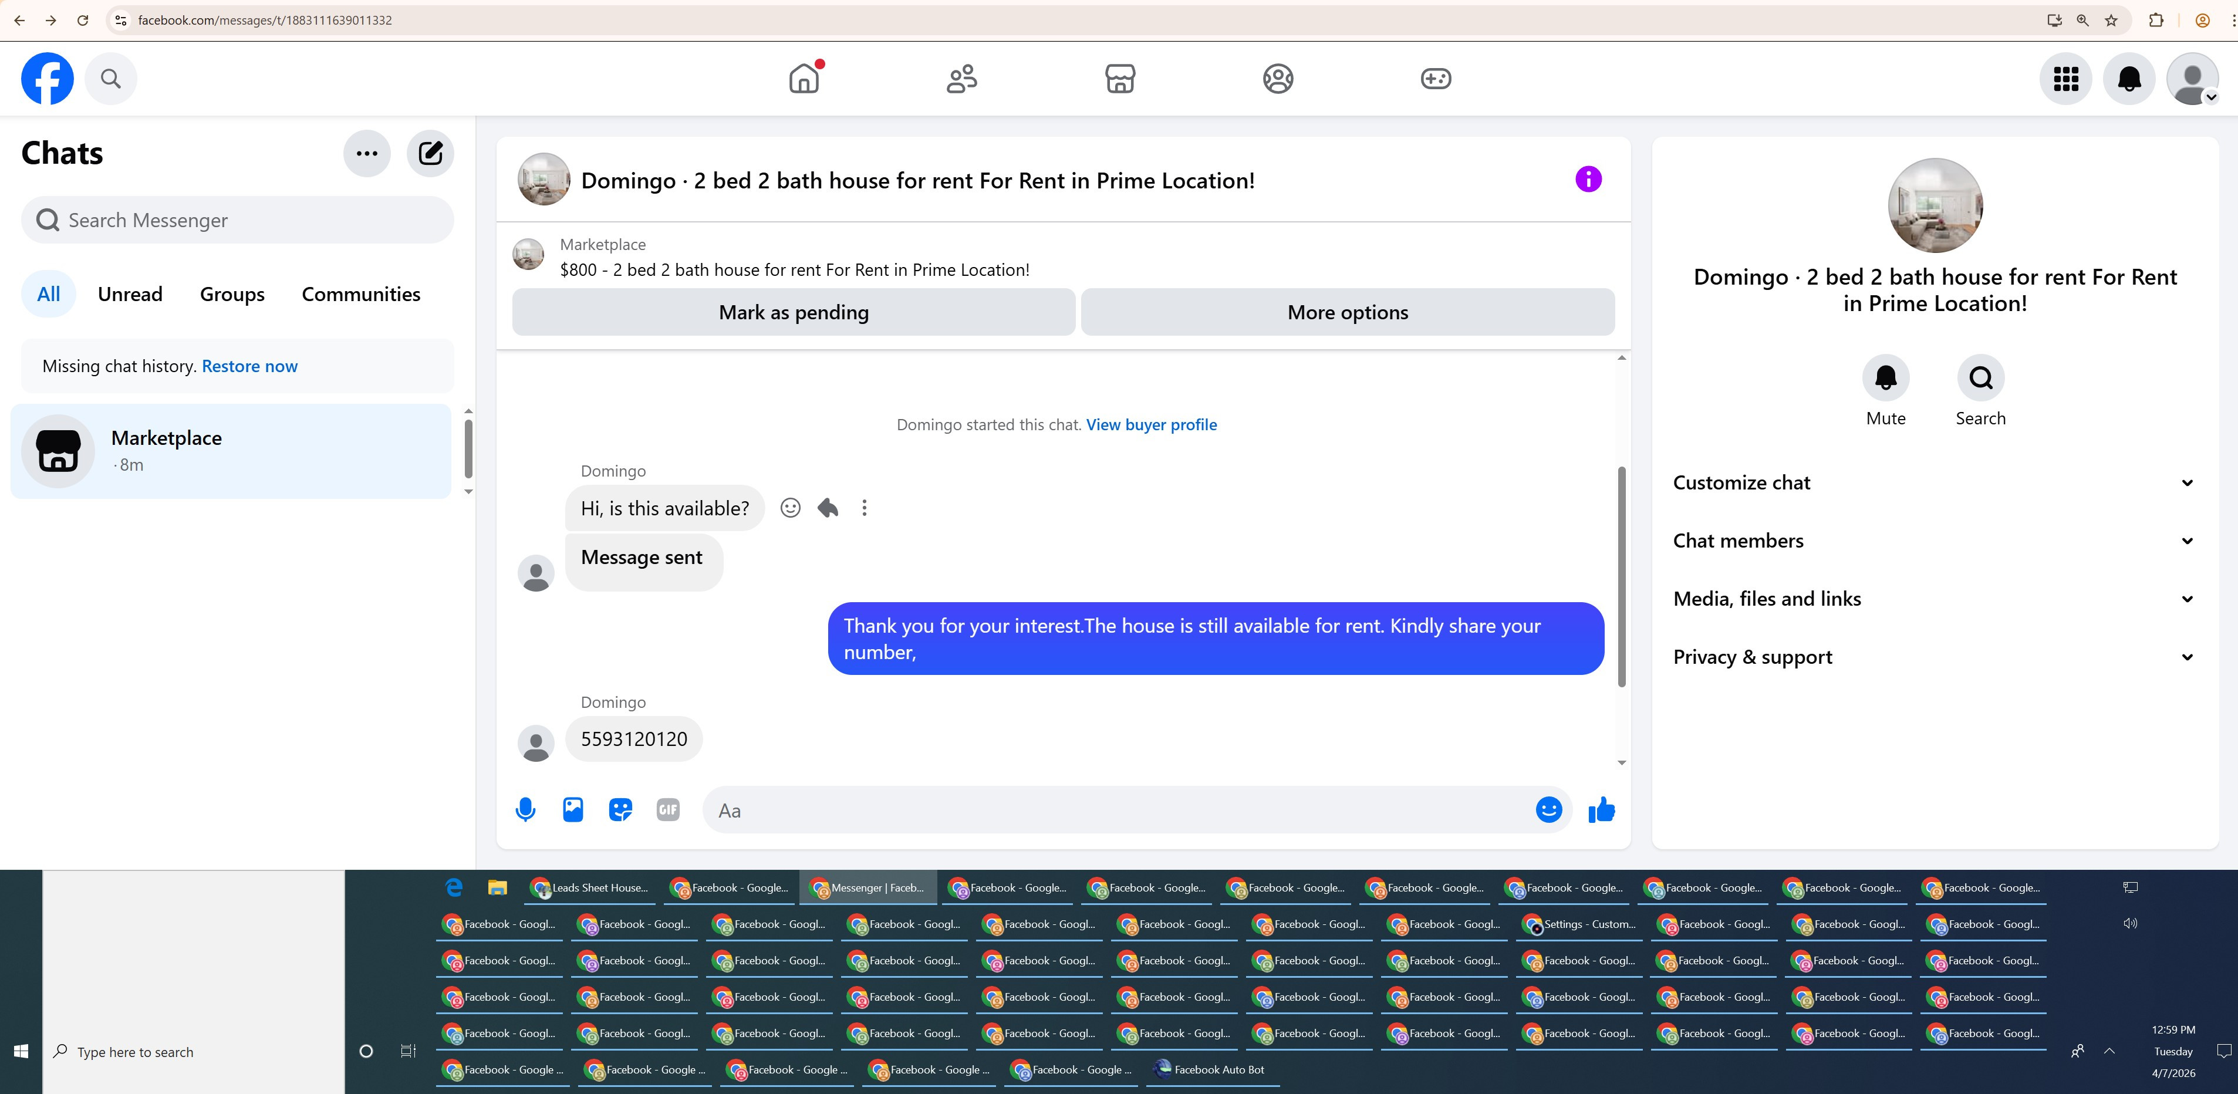
Task: Click Domingo's avatar beside phone number message
Action: 536,744
